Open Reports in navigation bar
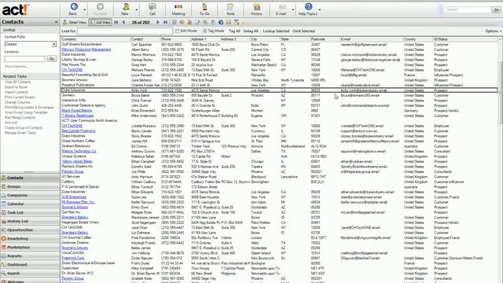 (30, 255)
